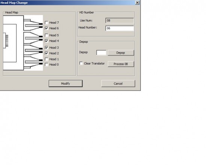Close the Head Map Change window

(137, 3)
